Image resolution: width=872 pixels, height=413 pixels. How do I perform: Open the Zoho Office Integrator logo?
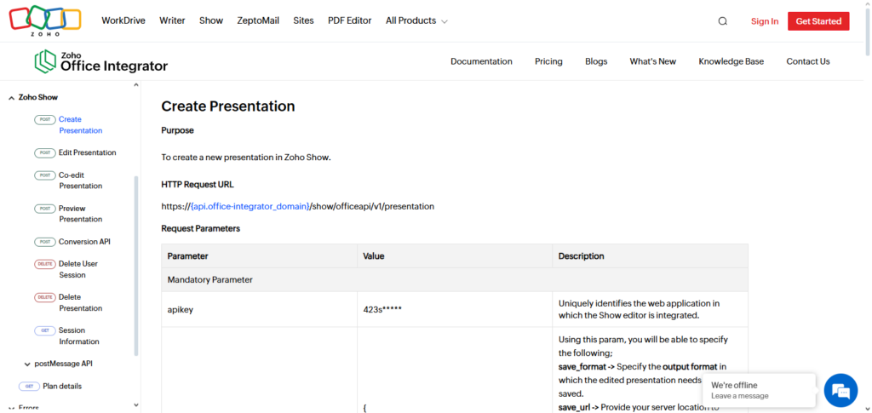click(x=100, y=61)
